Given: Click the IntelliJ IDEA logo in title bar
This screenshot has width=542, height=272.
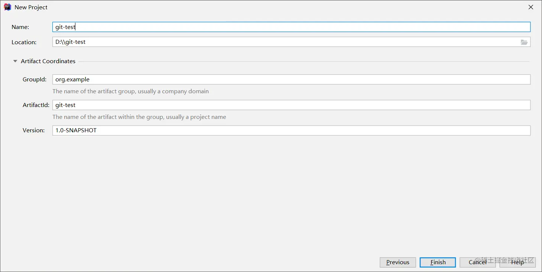Looking at the screenshot, I should (x=7, y=7).
